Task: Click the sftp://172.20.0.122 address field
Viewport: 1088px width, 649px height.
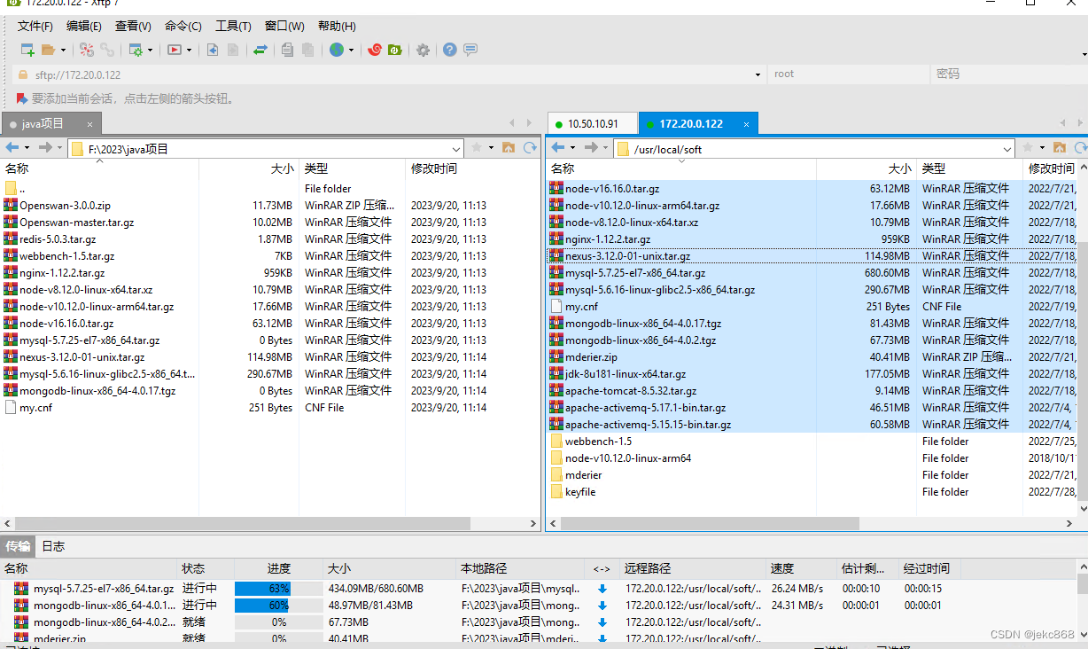Action: click(x=391, y=74)
